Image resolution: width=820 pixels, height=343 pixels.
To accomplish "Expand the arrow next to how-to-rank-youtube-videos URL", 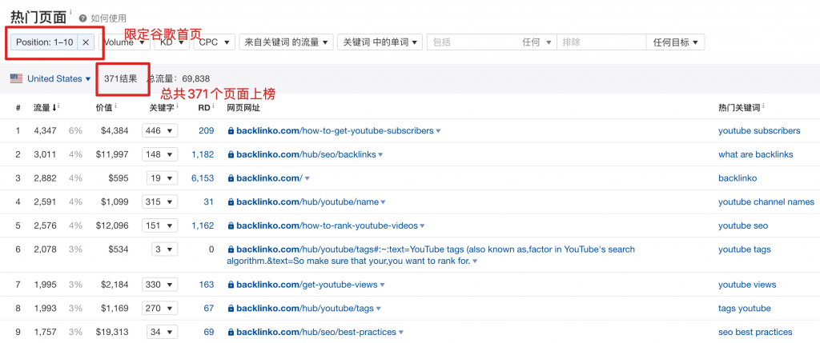I will pyautogui.click(x=422, y=226).
